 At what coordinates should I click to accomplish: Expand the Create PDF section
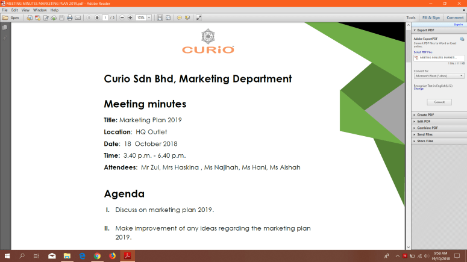coord(439,115)
